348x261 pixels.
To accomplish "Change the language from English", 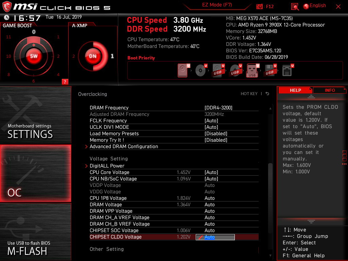I will click(318, 5).
